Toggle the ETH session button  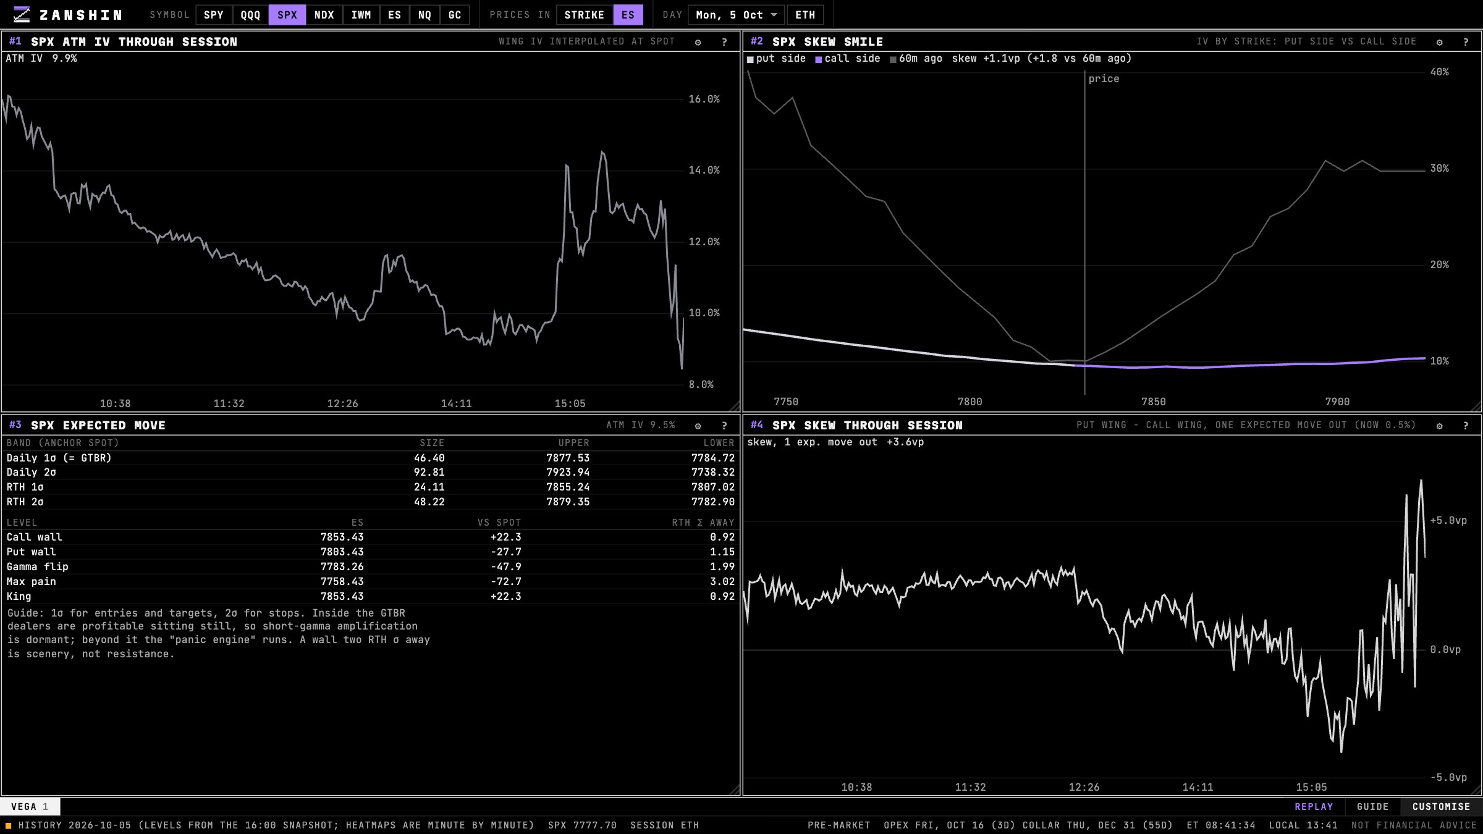(805, 15)
